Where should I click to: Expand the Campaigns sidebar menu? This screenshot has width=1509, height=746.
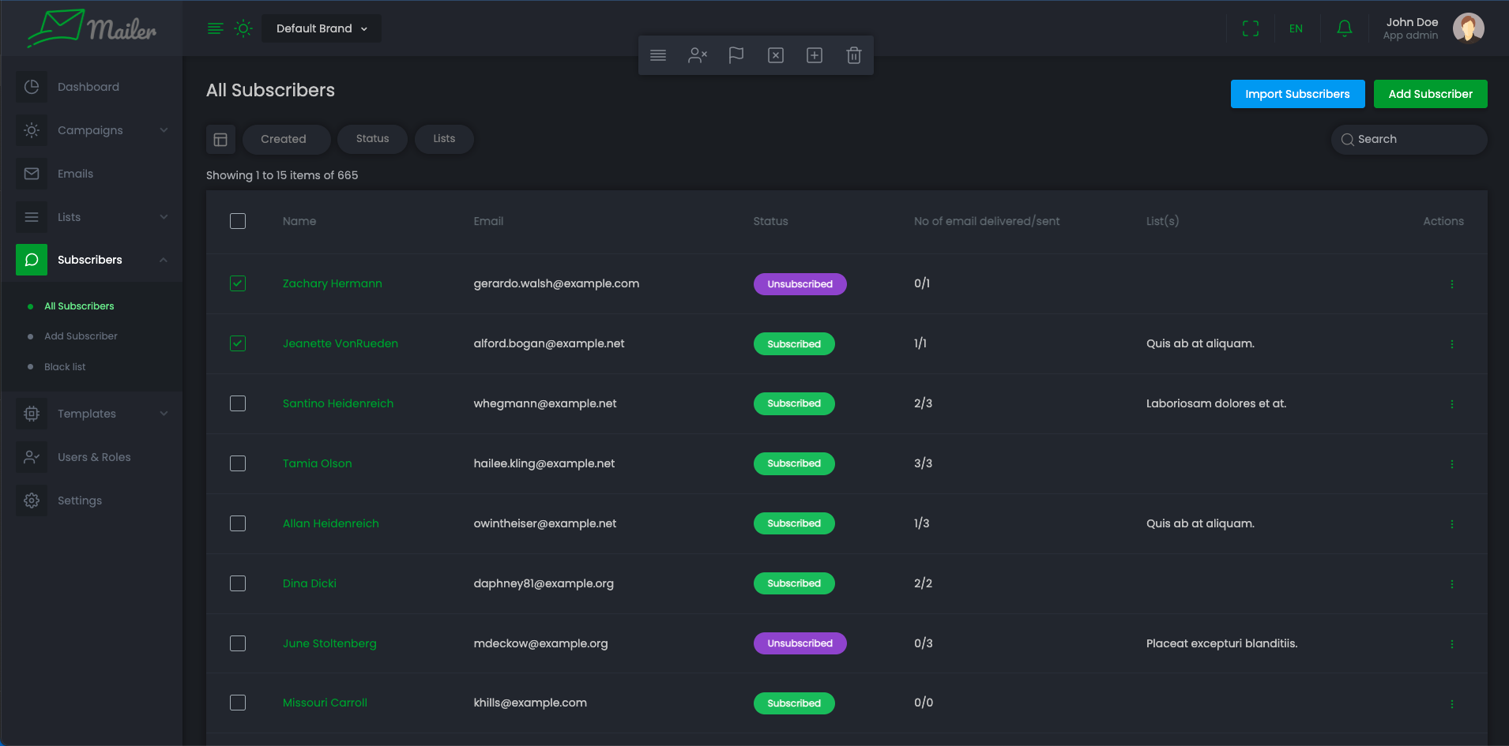pyautogui.click(x=91, y=130)
